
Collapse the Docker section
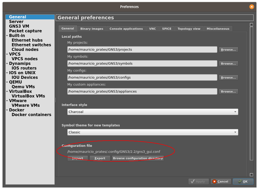(x=7, y=110)
